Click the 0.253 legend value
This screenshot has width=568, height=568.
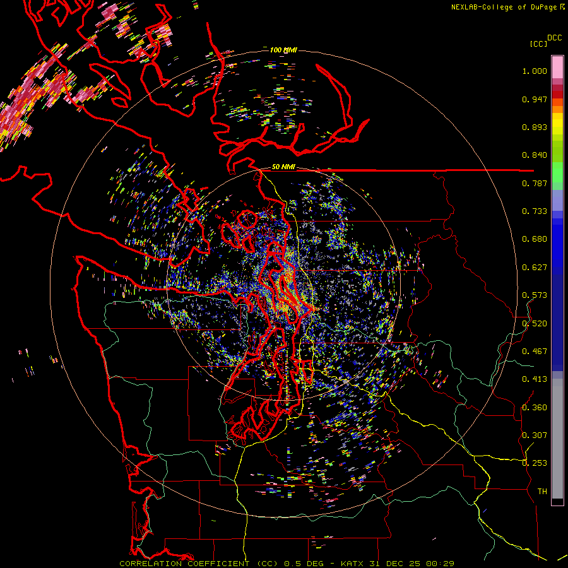point(535,463)
